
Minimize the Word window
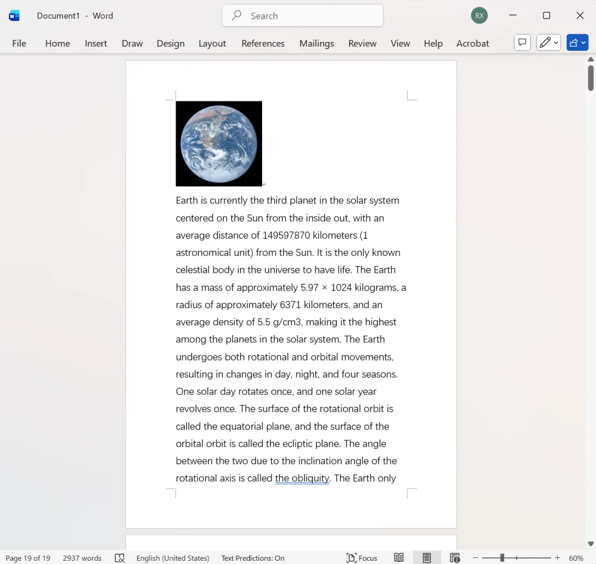[513, 15]
